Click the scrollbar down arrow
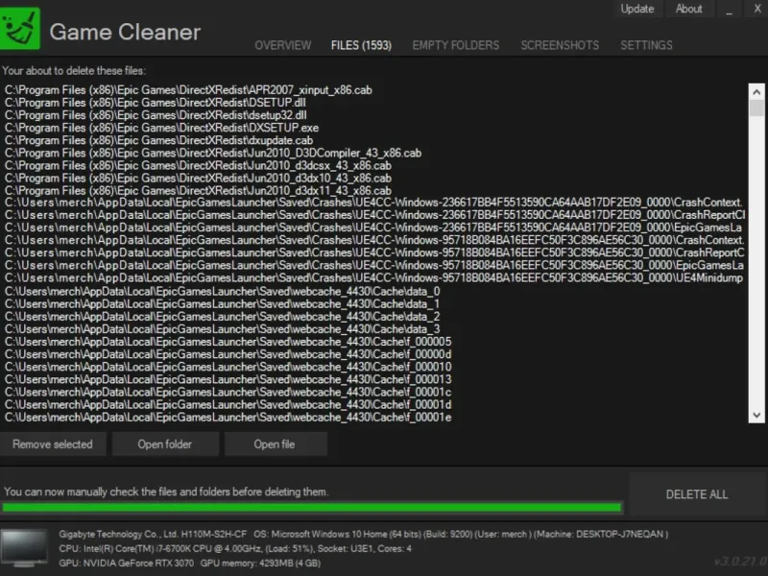 (x=756, y=415)
